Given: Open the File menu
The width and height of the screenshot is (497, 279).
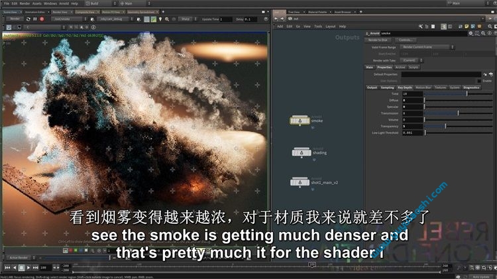Looking at the screenshot, I should (x=7, y=3).
